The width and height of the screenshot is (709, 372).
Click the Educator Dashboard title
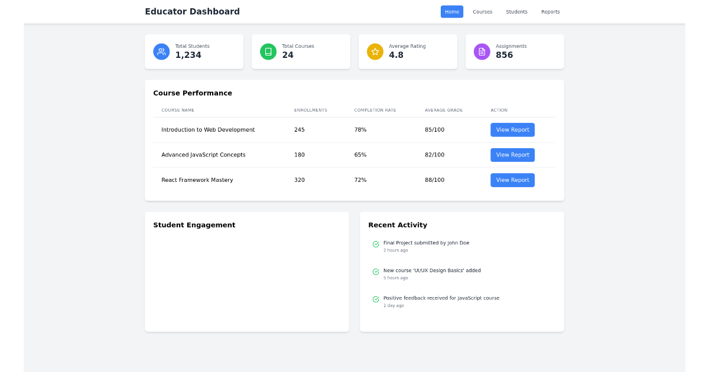[192, 11]
